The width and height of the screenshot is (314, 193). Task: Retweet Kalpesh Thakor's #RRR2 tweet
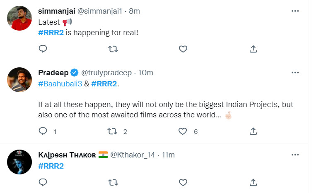pyautogui.click(x=113, y=182)
